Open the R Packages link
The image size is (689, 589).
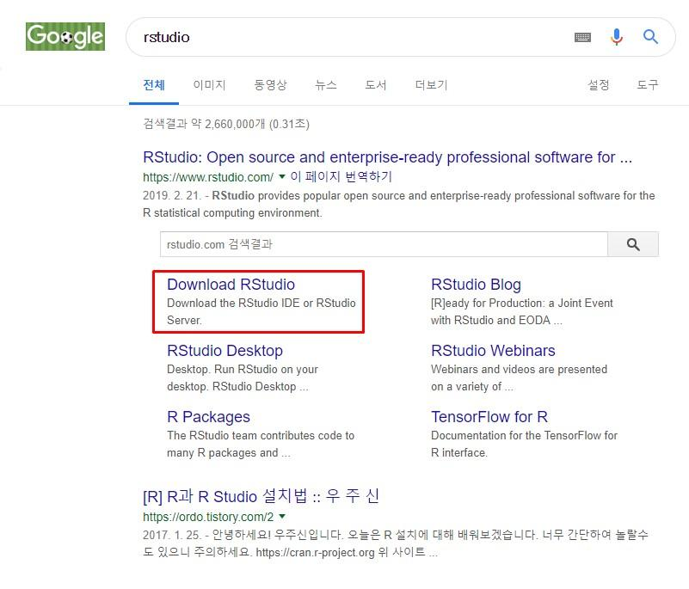pos(208,417)
